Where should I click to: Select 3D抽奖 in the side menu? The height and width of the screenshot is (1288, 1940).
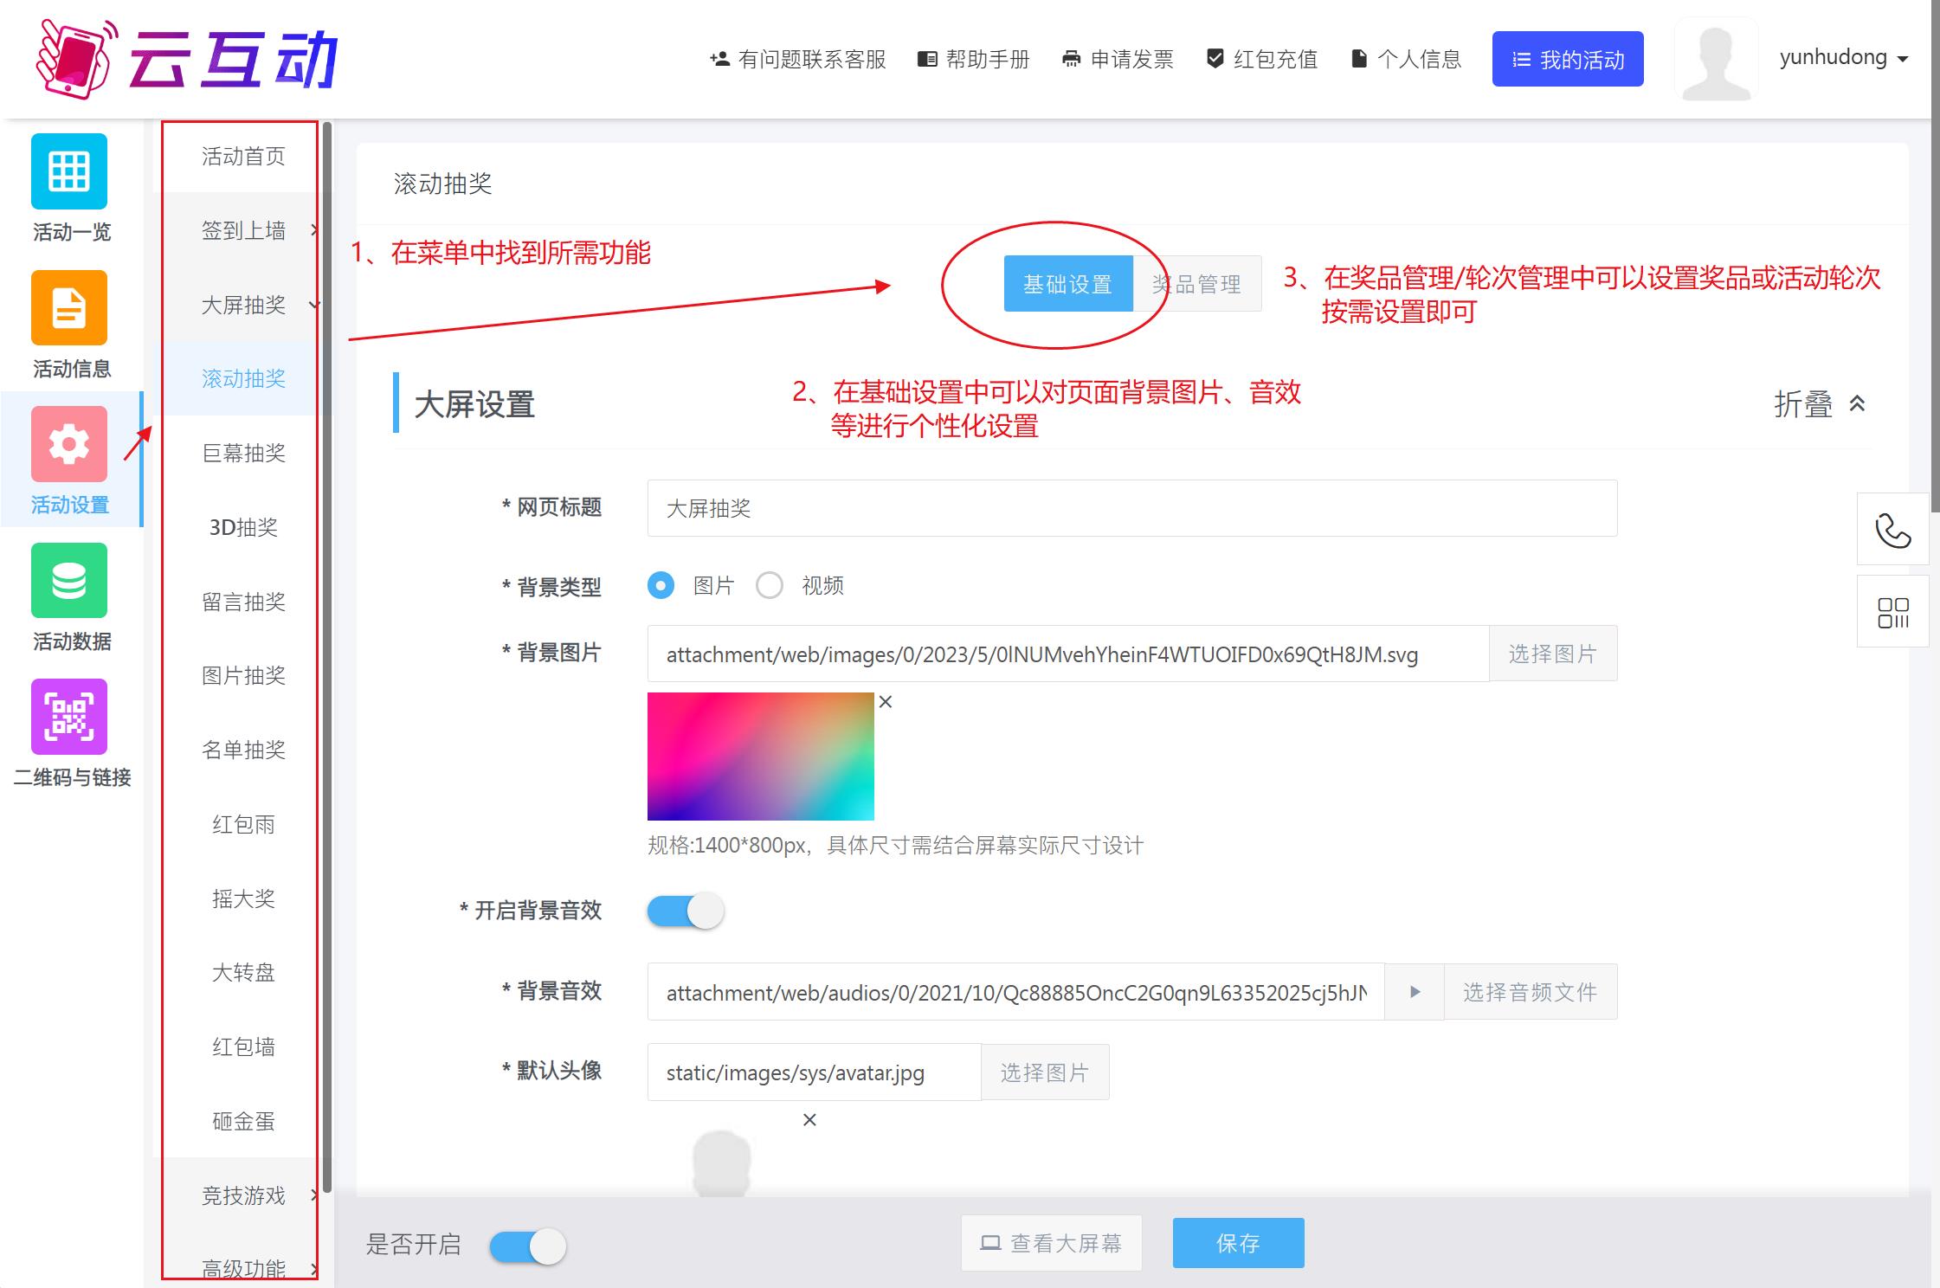pos(243,527)
